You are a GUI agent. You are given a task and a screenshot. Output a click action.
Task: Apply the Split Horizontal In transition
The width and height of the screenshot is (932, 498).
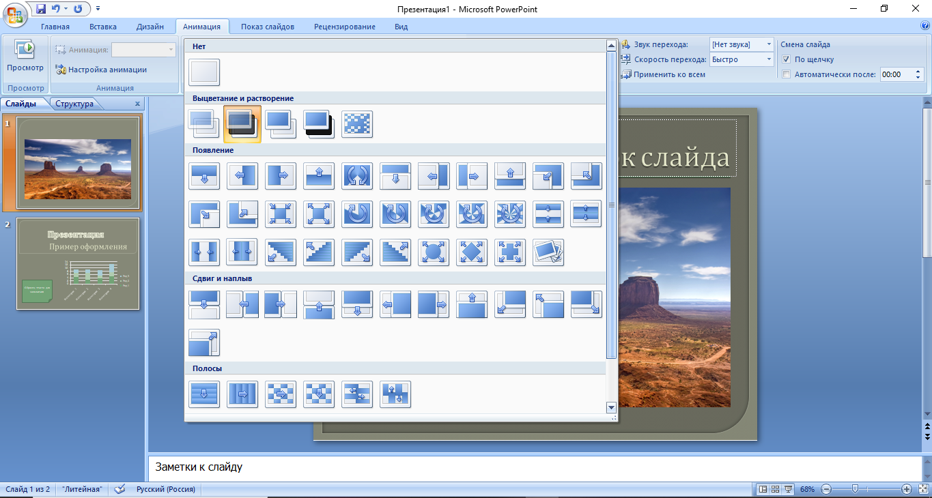click(x=548, y=214)
